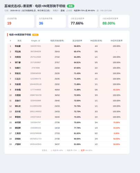The image size is (140, 173).
Task: Select the 小队送达电联率 card showing 77.66%
Action: pos(83,21)
